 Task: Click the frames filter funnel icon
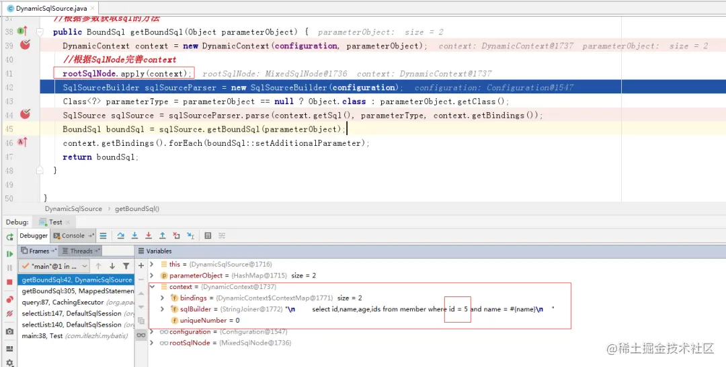tap(126, 266)
